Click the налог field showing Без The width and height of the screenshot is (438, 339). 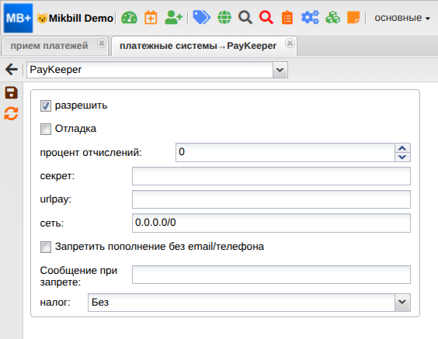tap(242, 303)
